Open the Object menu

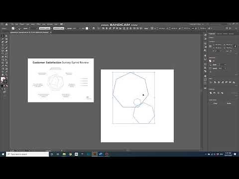click(22, 24)
